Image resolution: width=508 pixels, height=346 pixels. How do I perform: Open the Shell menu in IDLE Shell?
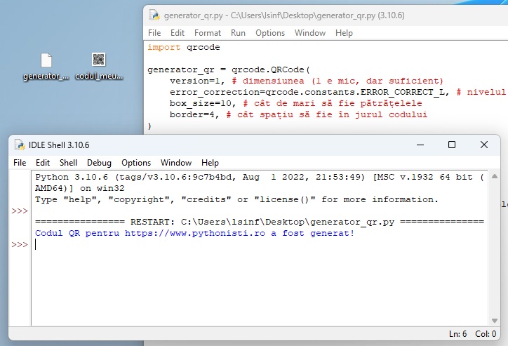click(68, 163)
